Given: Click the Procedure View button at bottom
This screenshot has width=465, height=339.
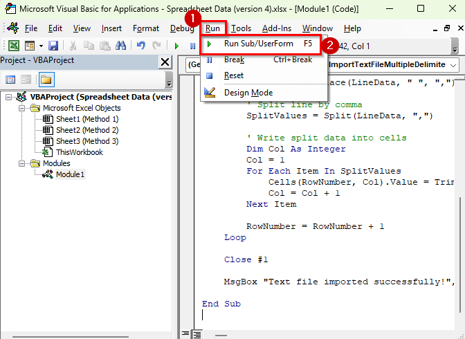Looking at the screenshot, I should pyautogui.click(x=185, y=334).
